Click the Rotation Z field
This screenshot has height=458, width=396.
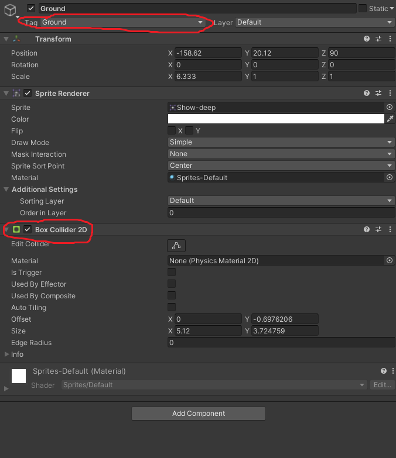[x=361, y=64]
